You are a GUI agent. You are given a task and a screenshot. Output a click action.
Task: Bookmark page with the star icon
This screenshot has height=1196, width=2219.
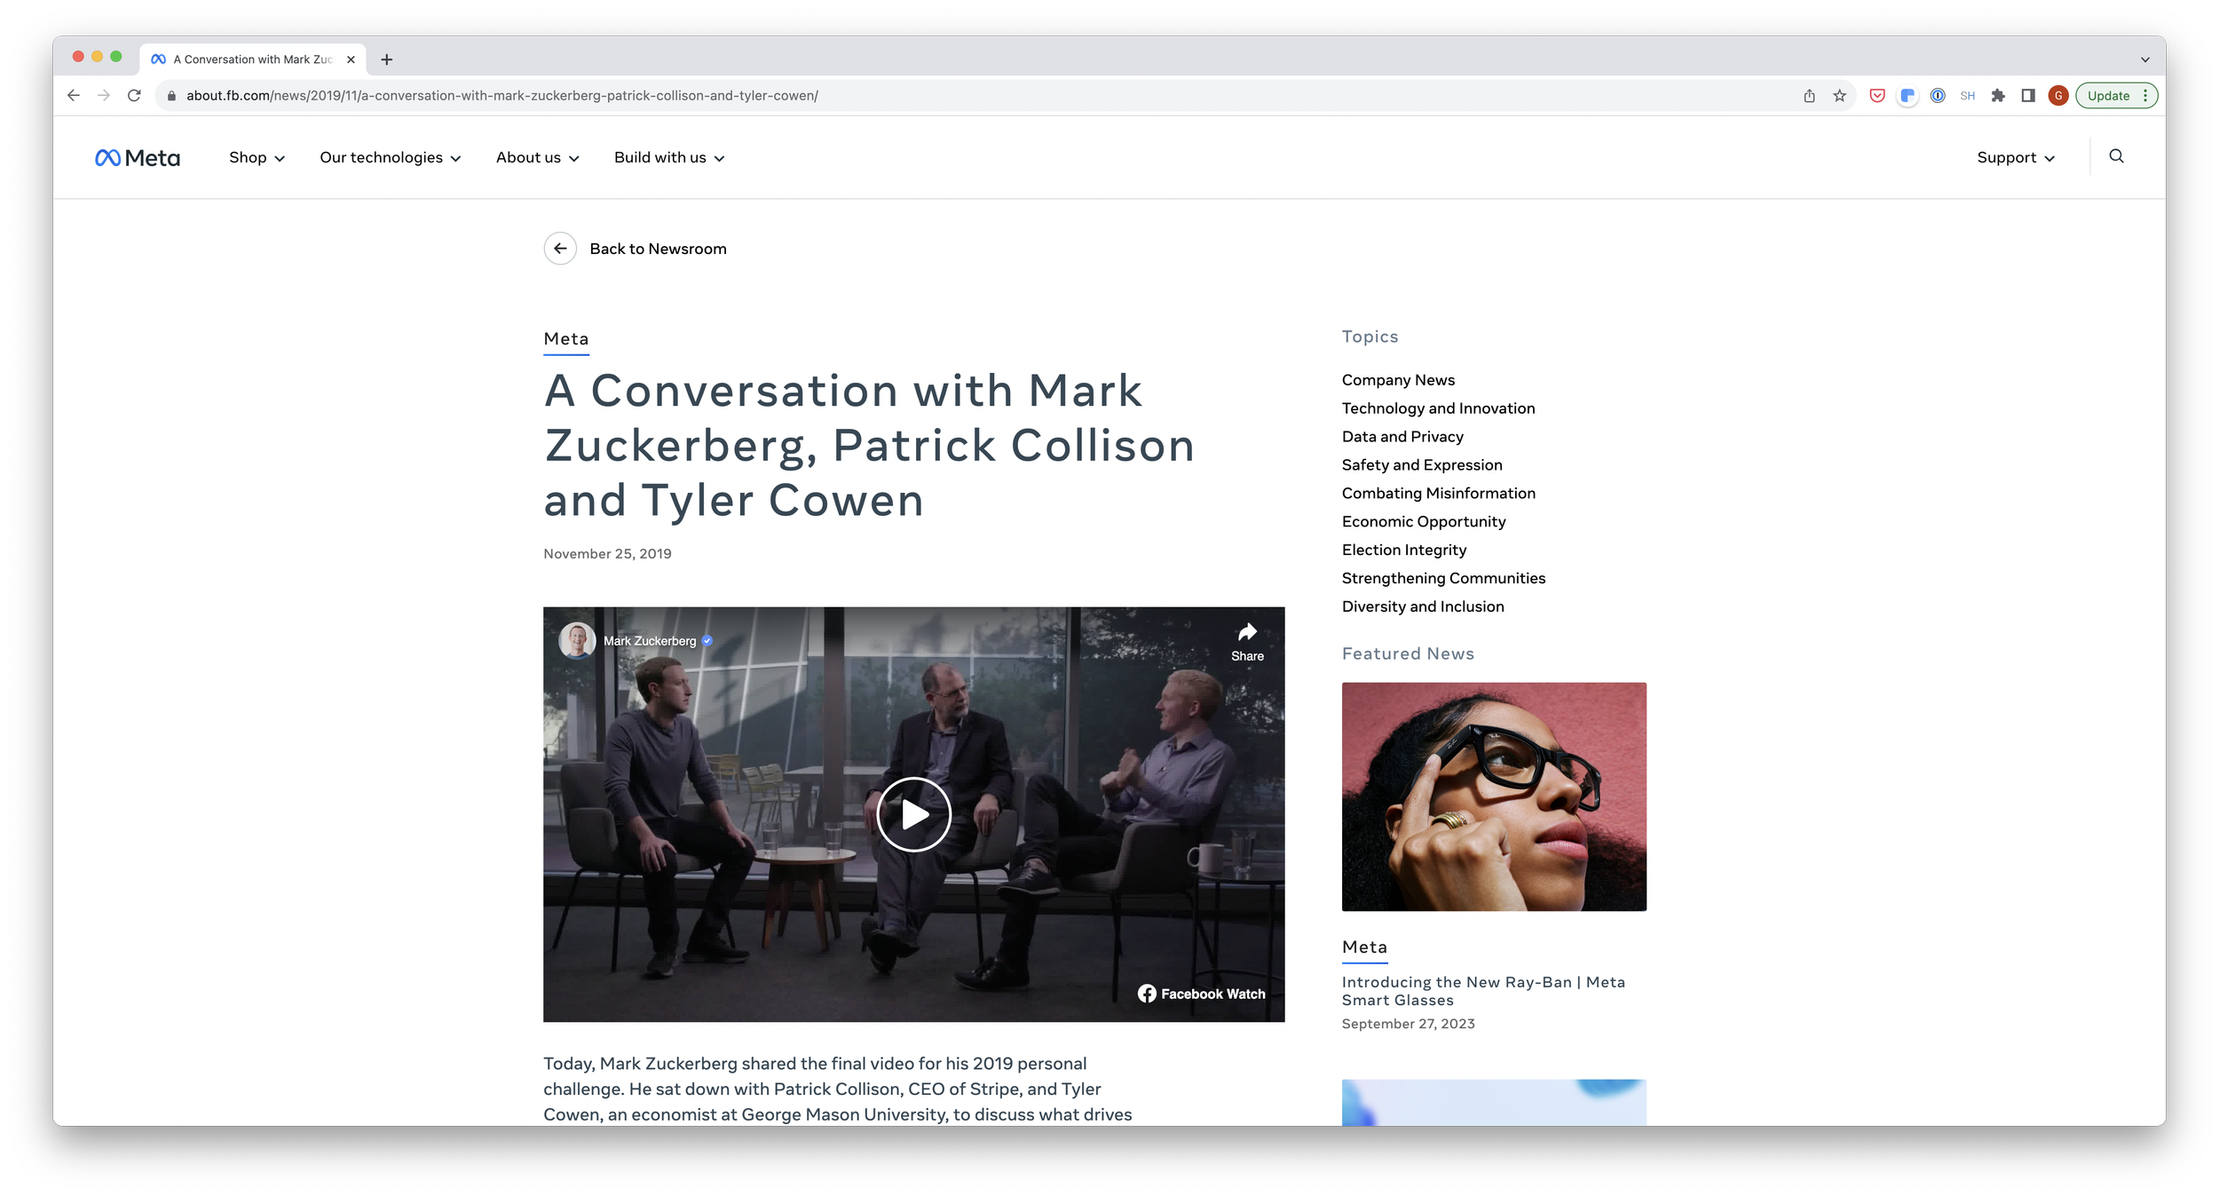tap(1839, 96)
